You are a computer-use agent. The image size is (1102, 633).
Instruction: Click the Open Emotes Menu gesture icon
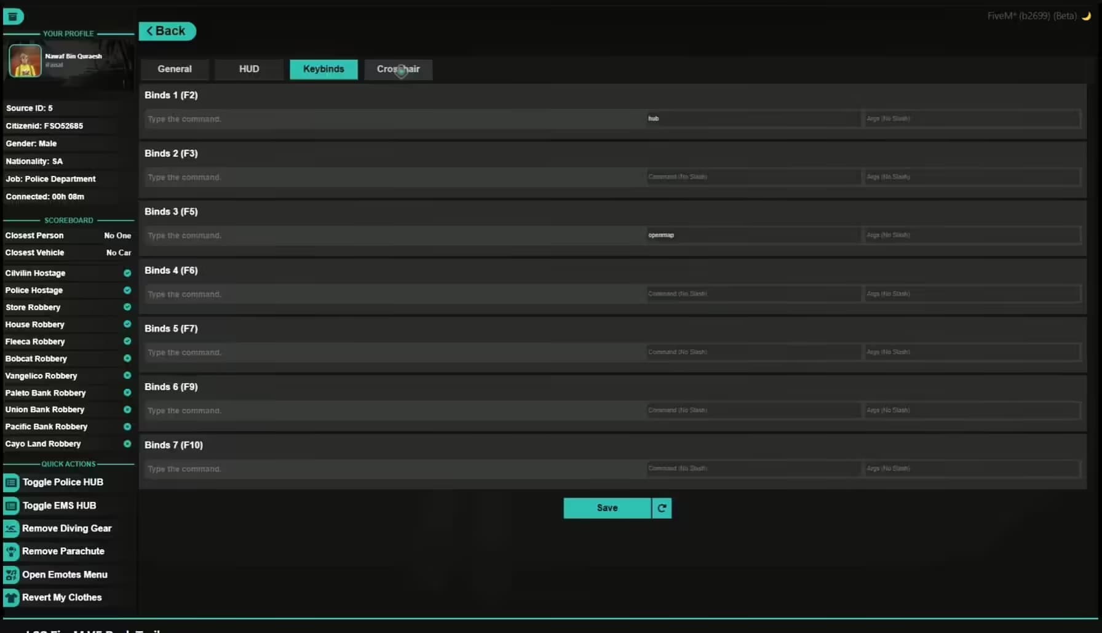point(11,574)
